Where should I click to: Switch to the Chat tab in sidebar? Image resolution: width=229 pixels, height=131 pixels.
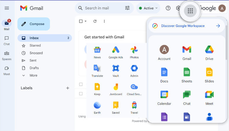(x=7, y=41)
